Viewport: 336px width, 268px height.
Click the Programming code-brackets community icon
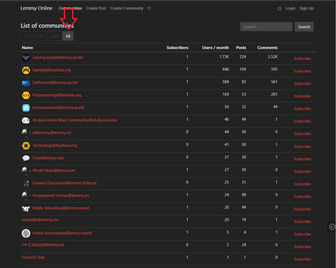[x=26, y=95]
